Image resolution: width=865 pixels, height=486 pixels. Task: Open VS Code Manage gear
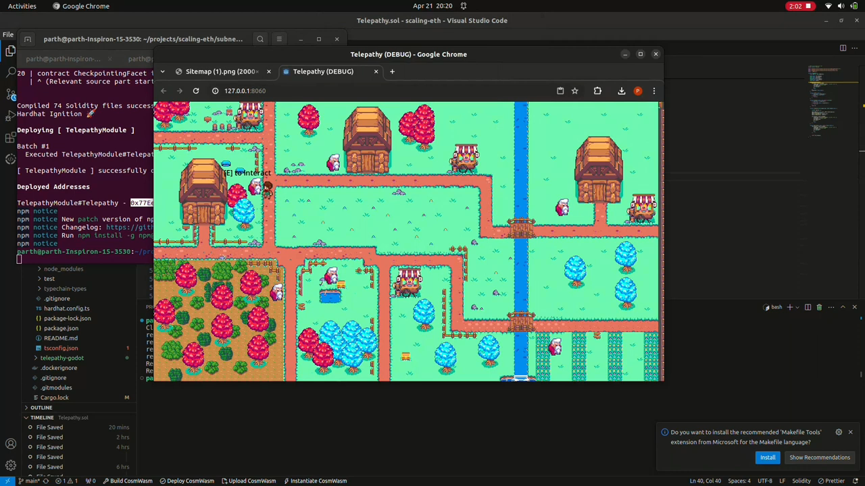click(x=11, y=466)
